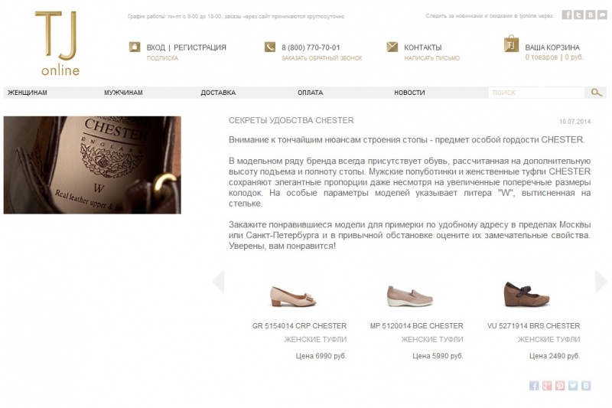Open the VU 5271914 BRS shoe thumbnail
Viewport: 612px width, 408px height.
click(x=527, y=294)
